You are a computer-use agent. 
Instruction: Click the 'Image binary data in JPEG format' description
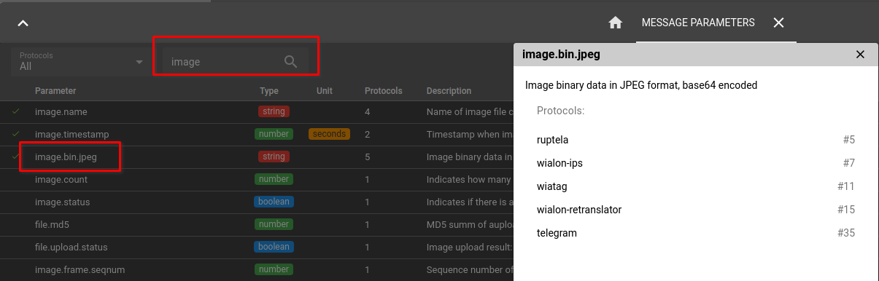tap(641, 85)
